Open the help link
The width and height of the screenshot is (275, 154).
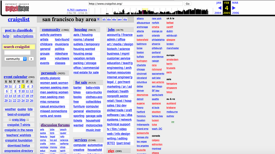pyautogui.click(x=6, y=36)
